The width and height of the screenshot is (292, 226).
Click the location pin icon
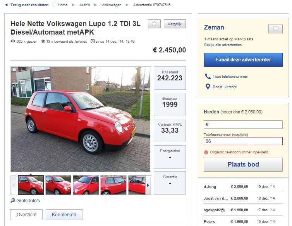pyautogui.click(x=208, y=87)
